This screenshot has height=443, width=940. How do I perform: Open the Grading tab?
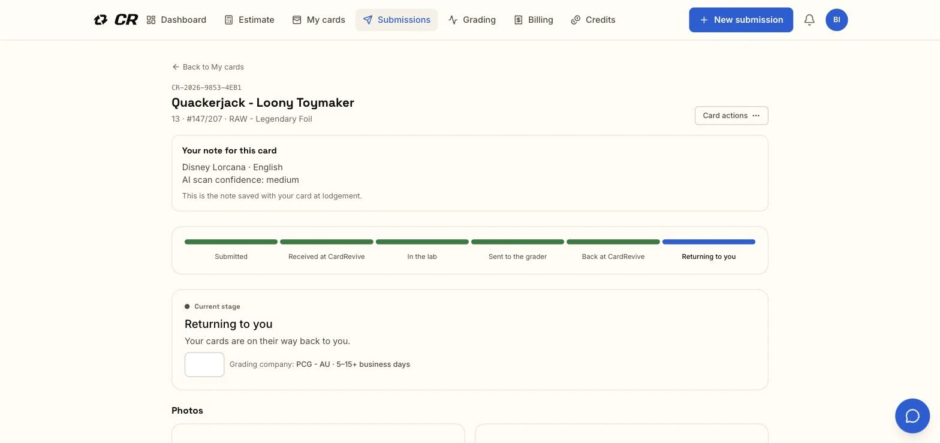click(x=472, y=20)
